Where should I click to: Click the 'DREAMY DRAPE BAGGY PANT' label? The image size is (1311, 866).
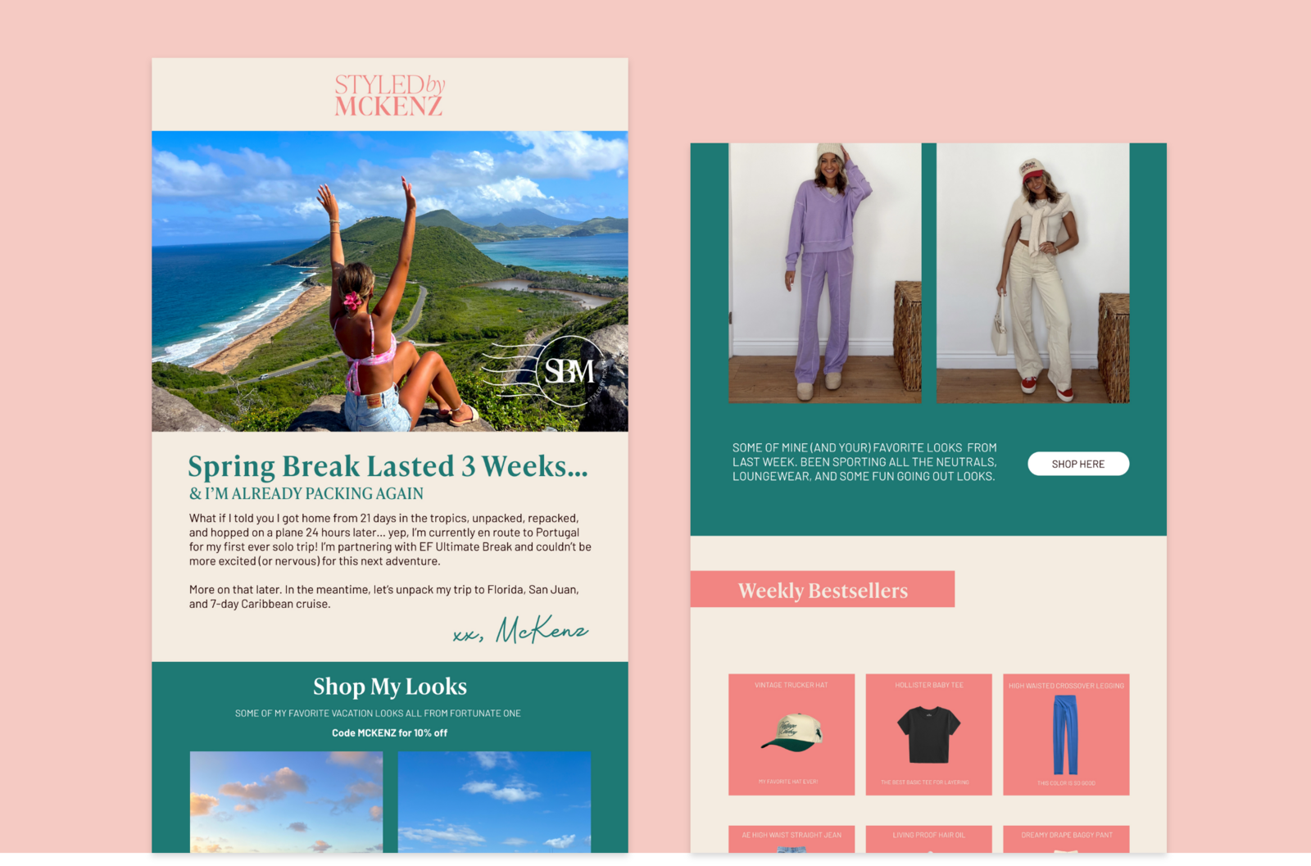click(1067, 835)
